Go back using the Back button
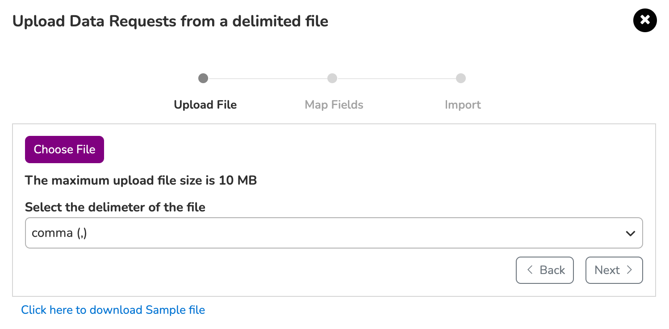 (x=544, y=270)
